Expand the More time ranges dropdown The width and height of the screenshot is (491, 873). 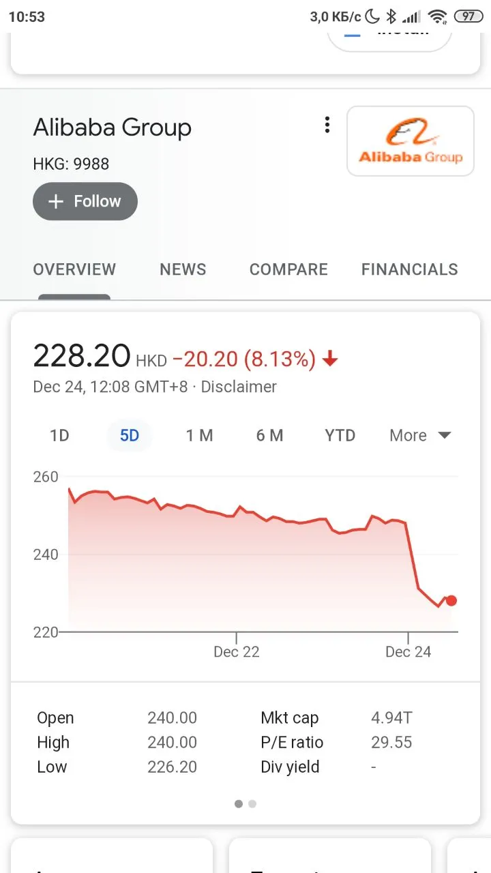point(420,435)
